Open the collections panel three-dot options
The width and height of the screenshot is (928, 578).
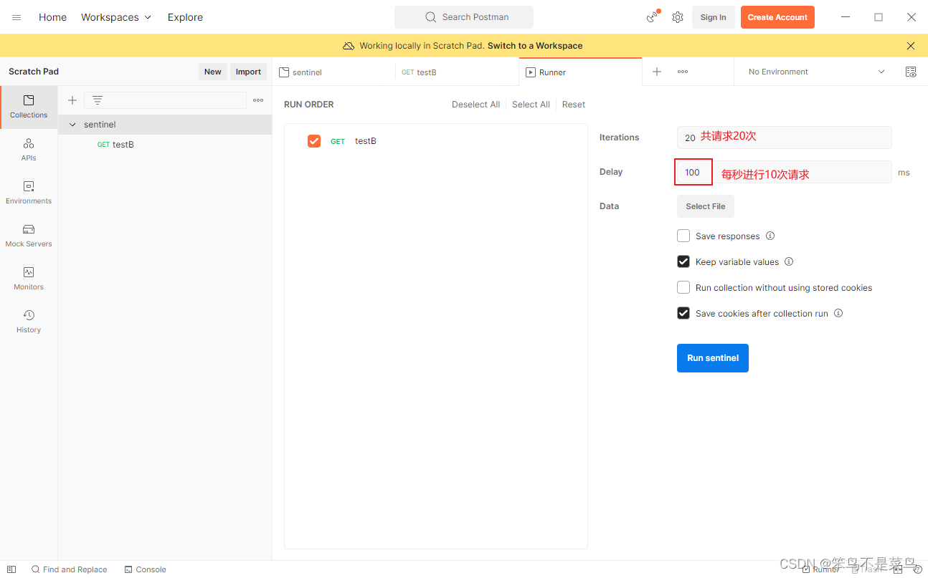click(258, 100)
